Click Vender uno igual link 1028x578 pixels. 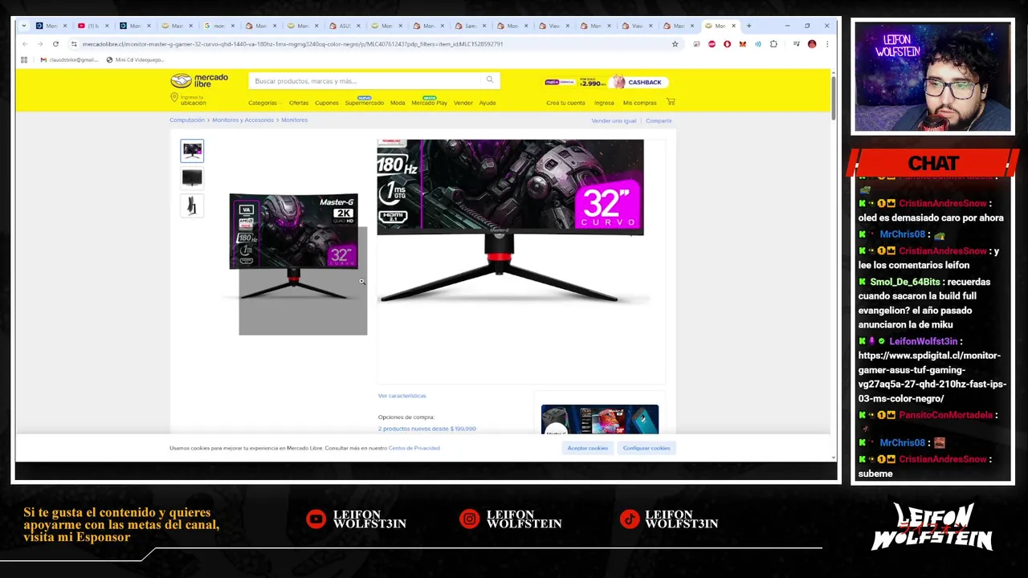[614, 120]
